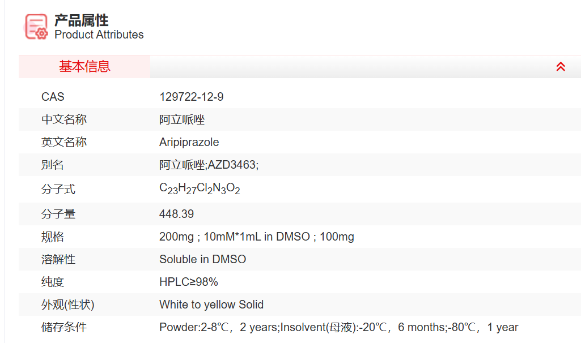This screenshot has height=343, width=581.
Task: Click the alias value containing AZD3463
Action: click(x=209, y=165)
